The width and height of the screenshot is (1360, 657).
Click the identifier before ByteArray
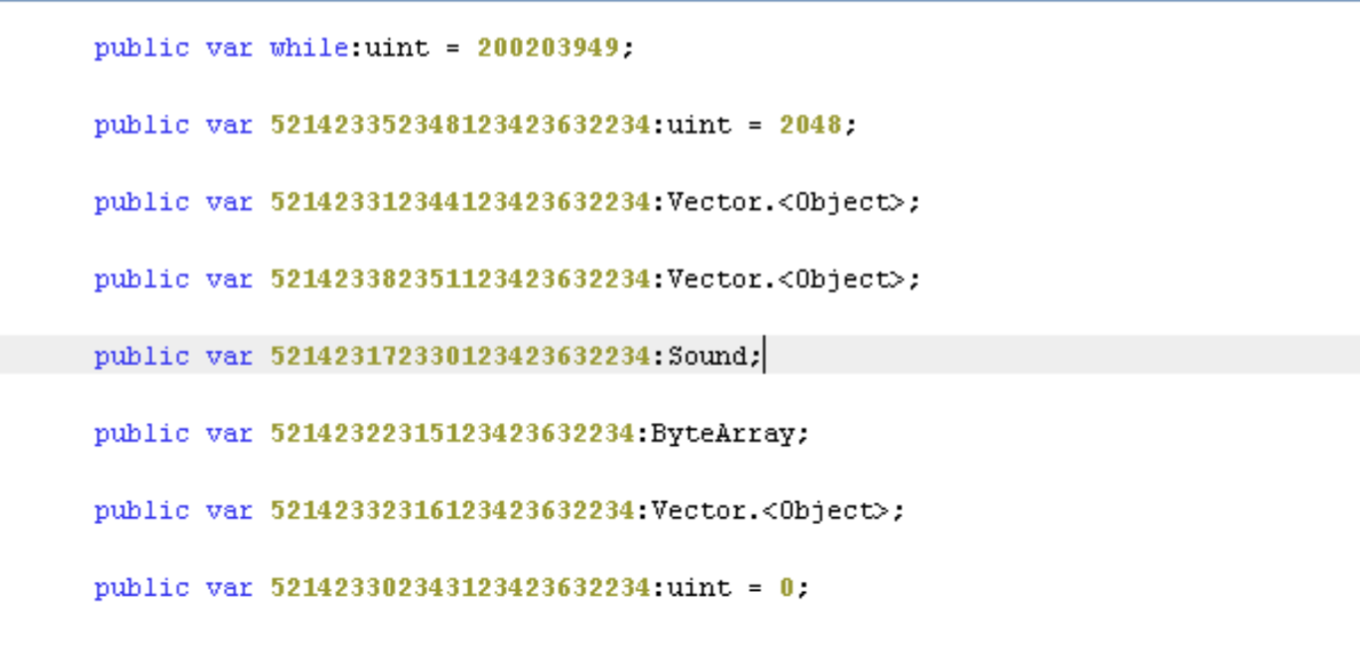tap(452, 433)
